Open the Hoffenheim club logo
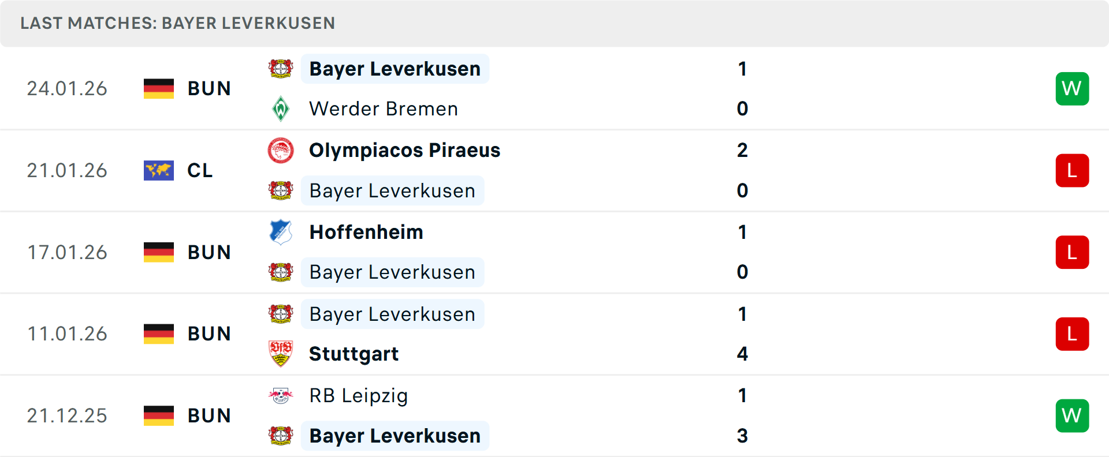Image resolution: width=1109 pixels, height=457 pixels. pos(281,232)
